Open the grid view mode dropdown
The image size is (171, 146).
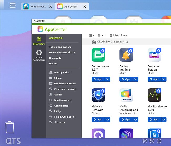(x=92, y=36)
